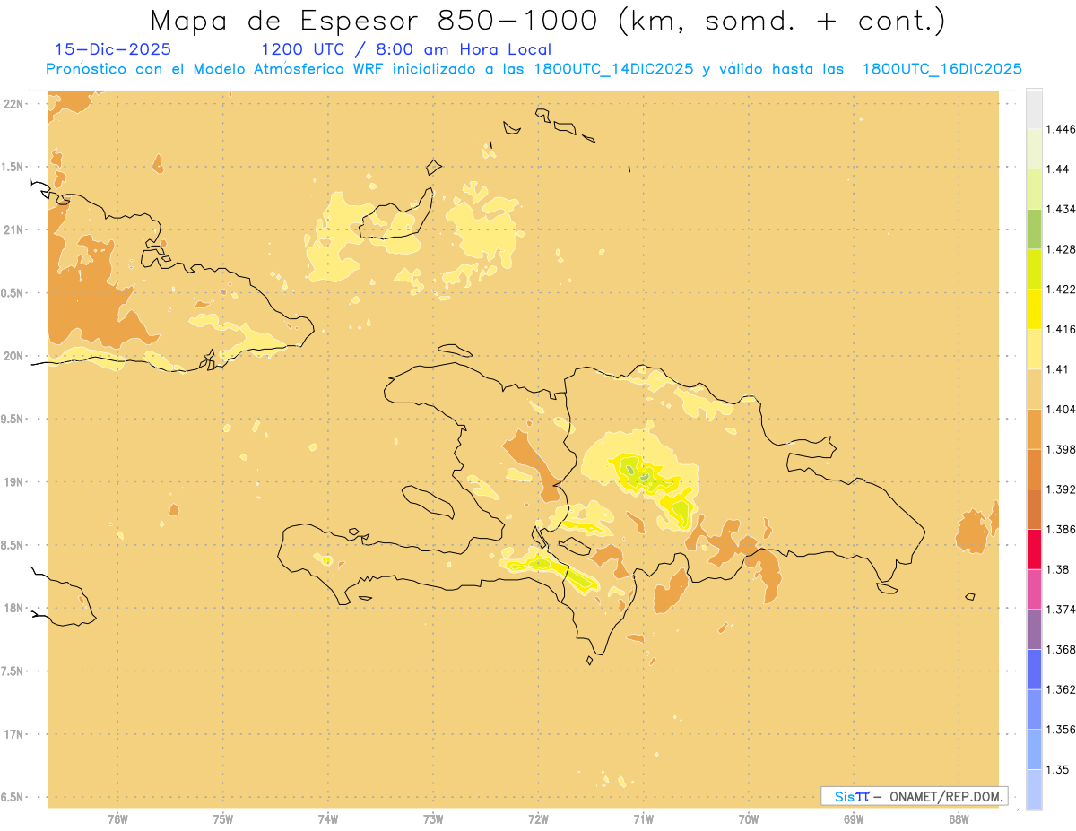
Task: Click the legend value '1.434'
Action: tap(1060, 209)
